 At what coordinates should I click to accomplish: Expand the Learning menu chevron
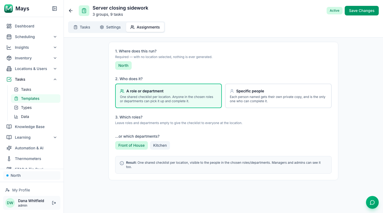[55, 137]
